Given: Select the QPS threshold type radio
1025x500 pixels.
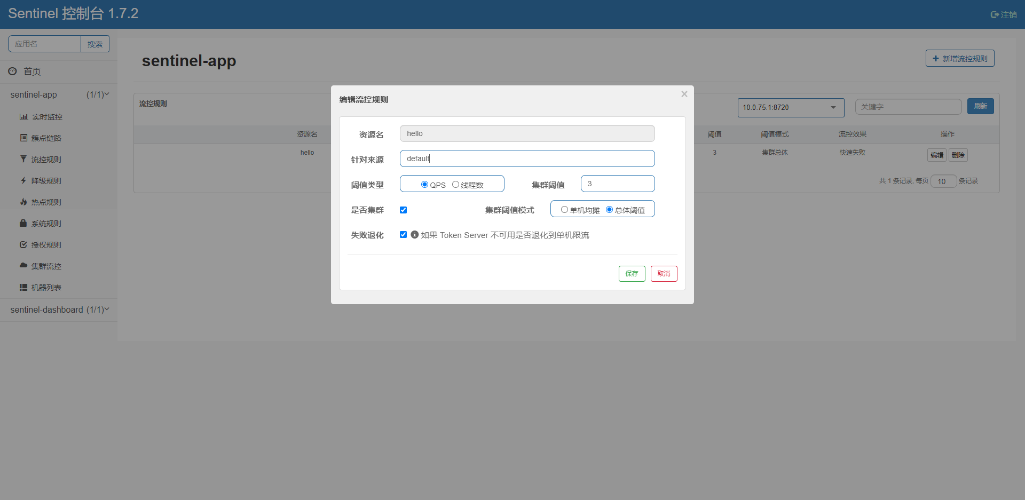Looking at the screenshot, I should click(x=424, y=185).
